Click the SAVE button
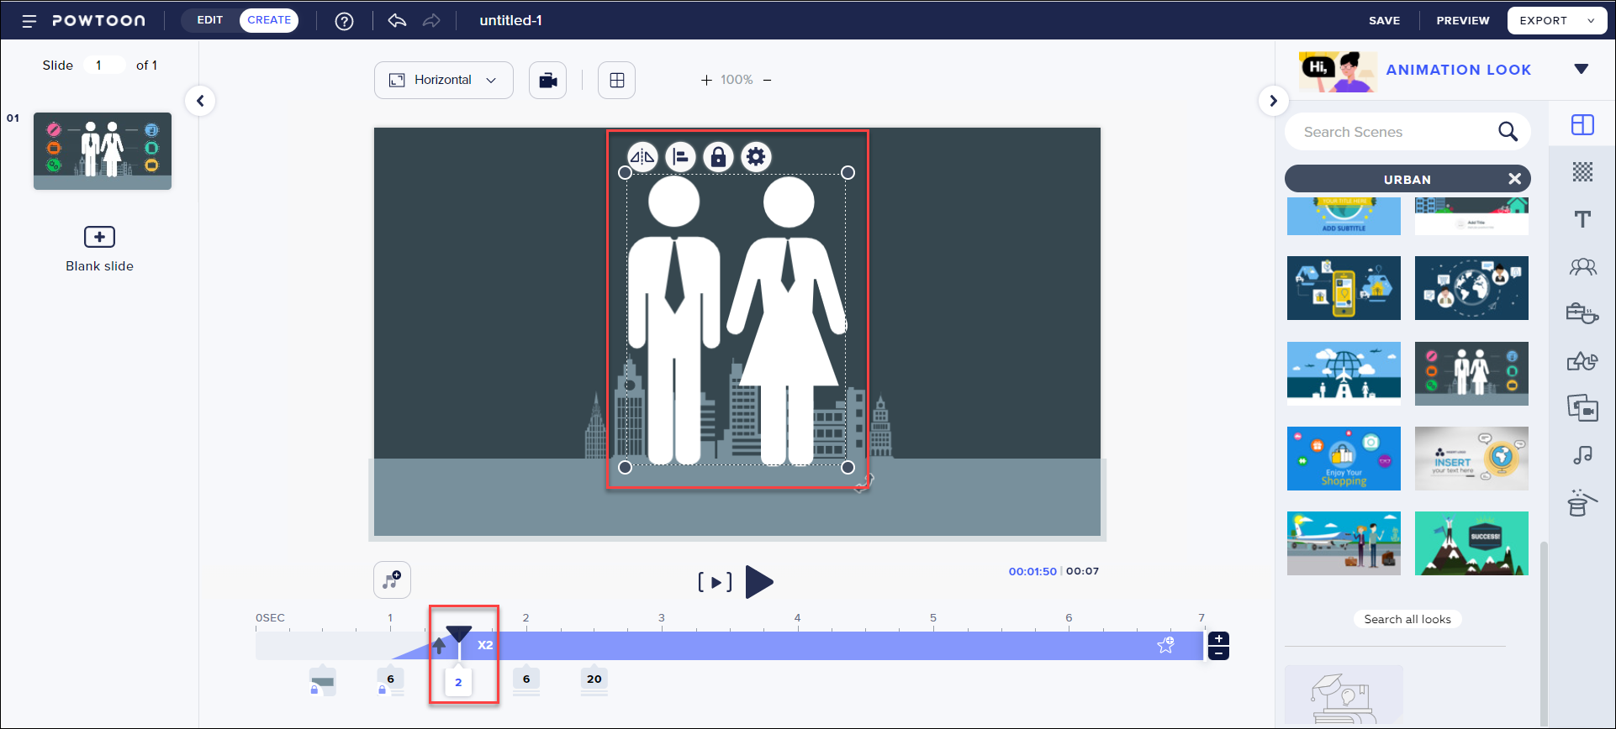 pos(1384,21)
